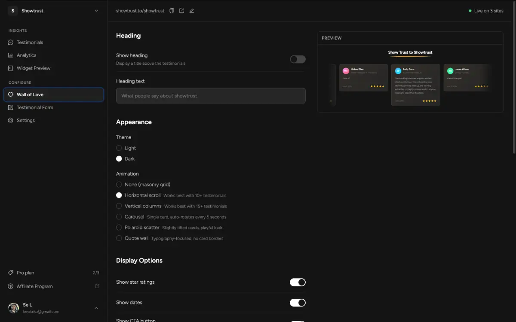
Task: Click into the Heading text input field
Action: [x=211, y=96]
